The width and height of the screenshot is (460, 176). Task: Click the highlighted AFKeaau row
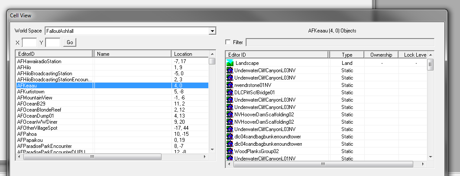point(112,86)
